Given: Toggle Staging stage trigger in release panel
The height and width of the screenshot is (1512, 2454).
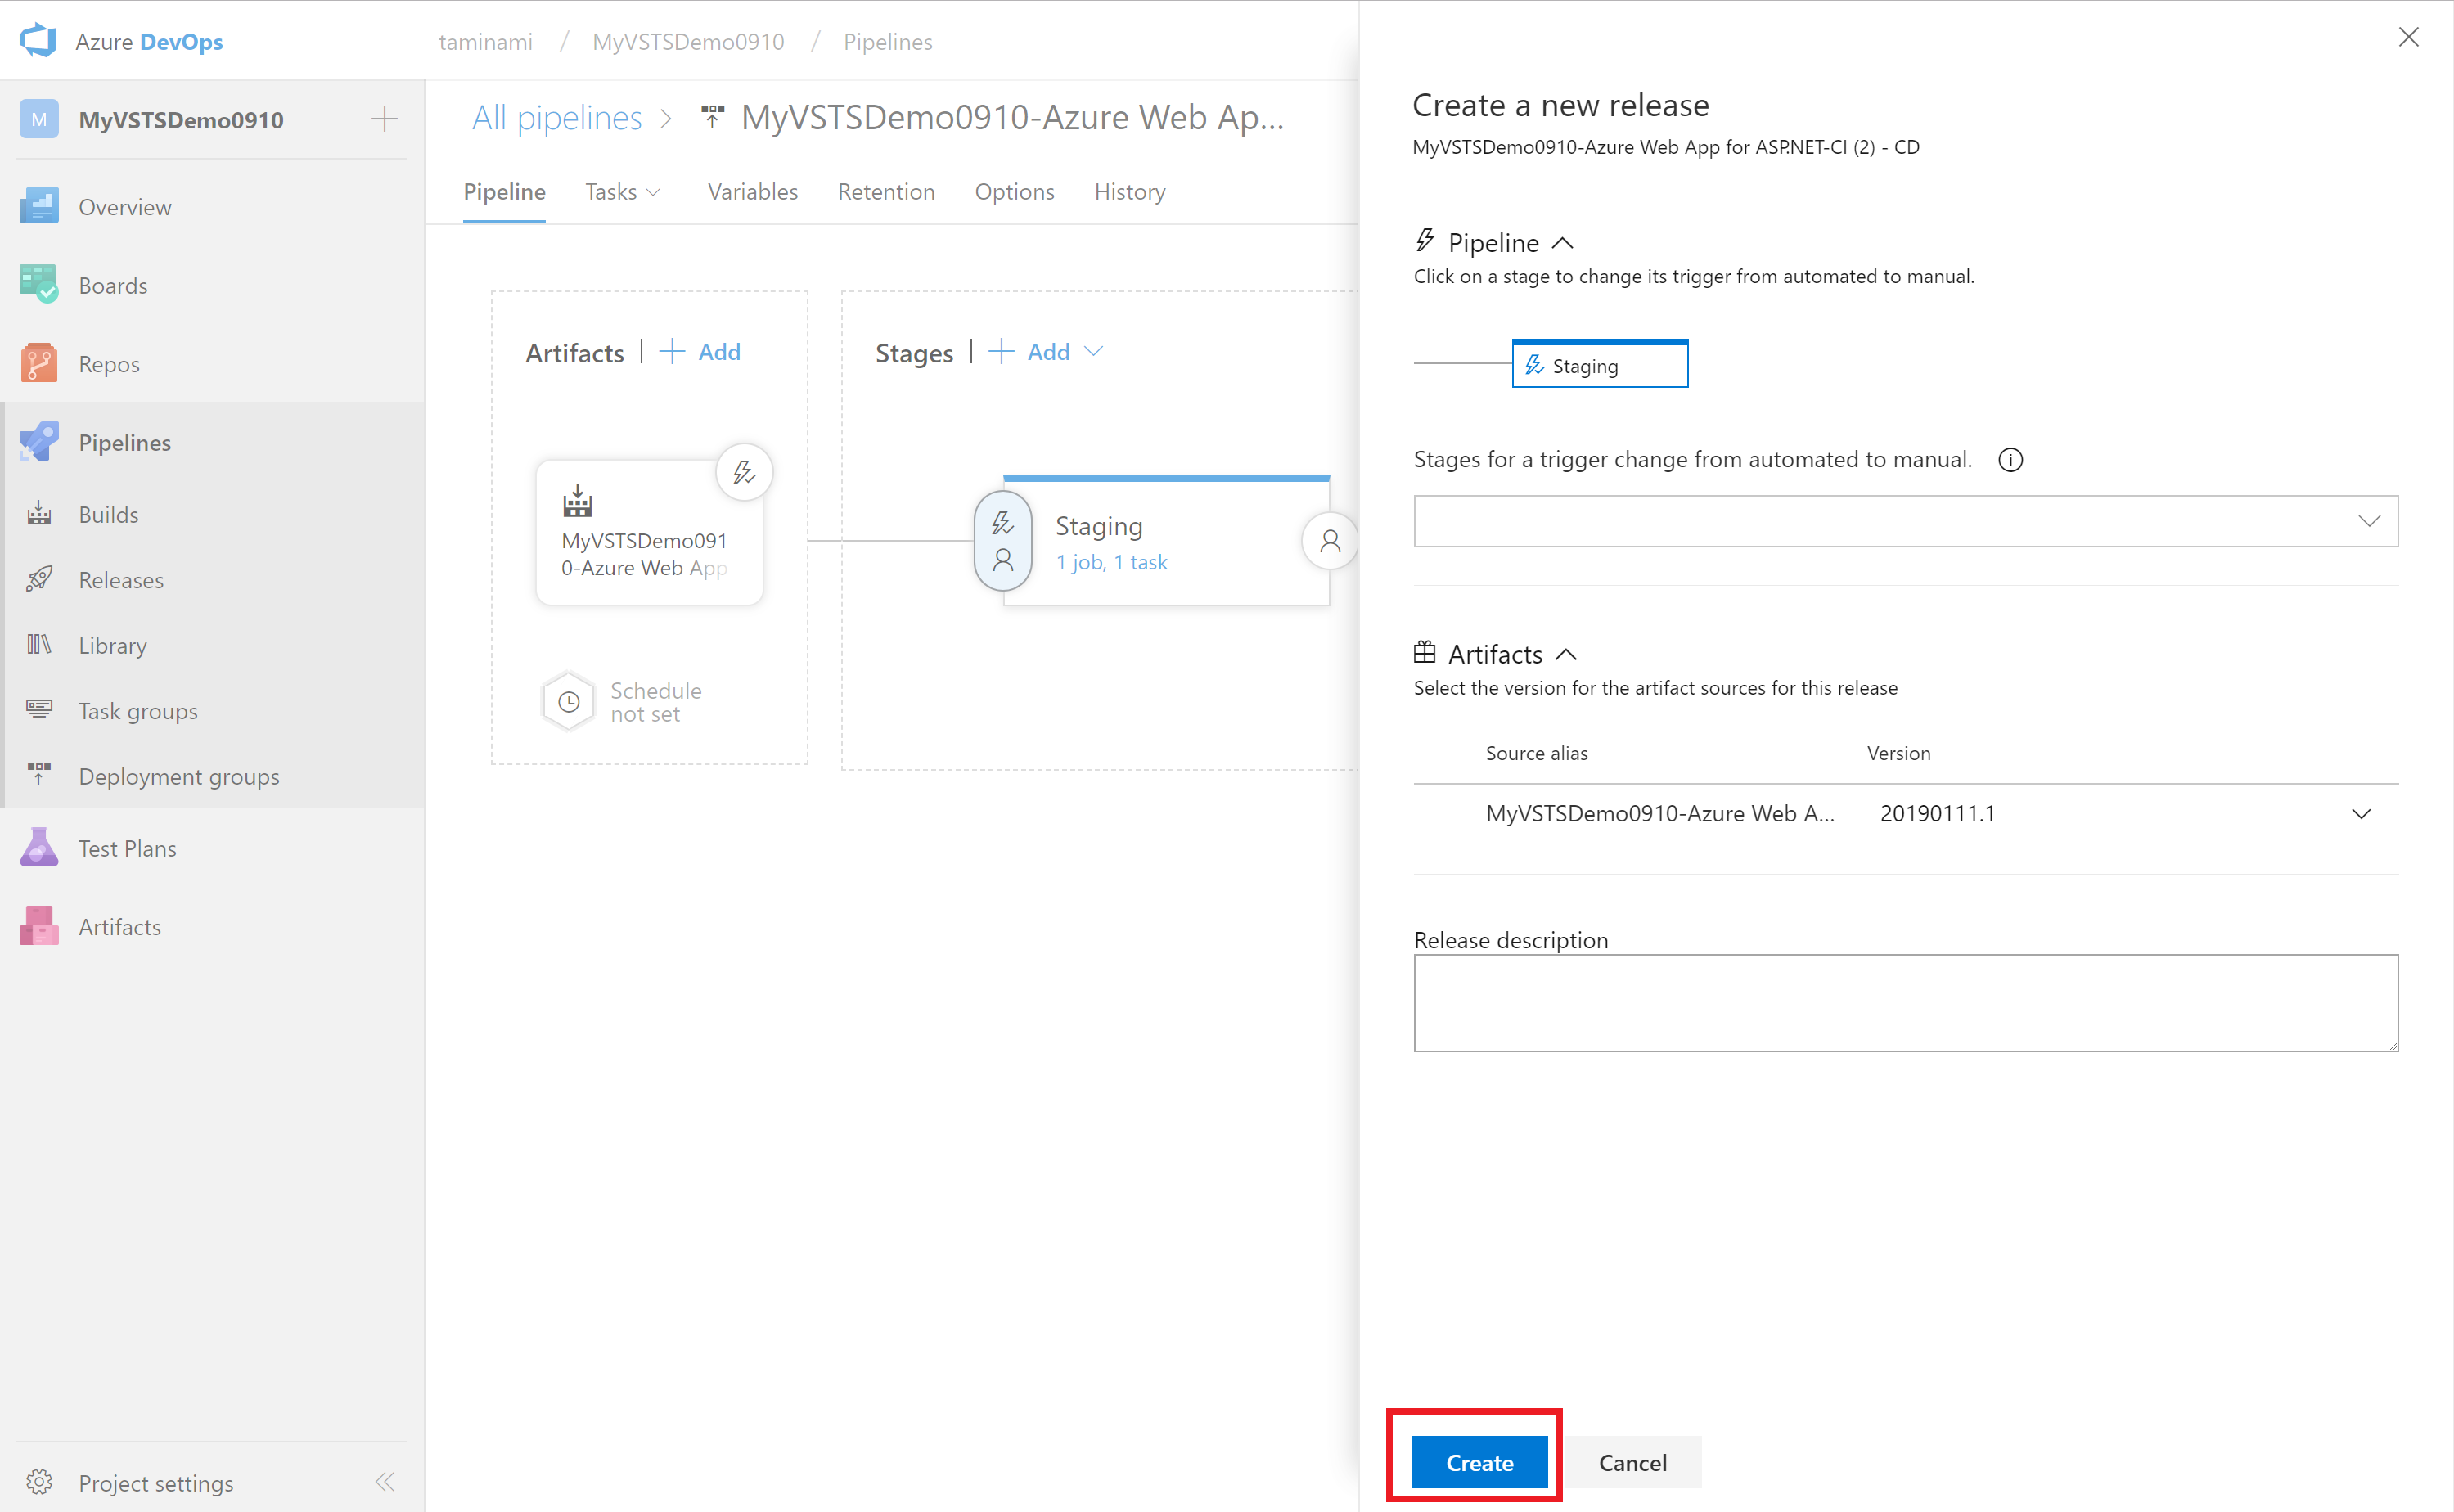Looking at the screenshot, I should coord(1599,365).
